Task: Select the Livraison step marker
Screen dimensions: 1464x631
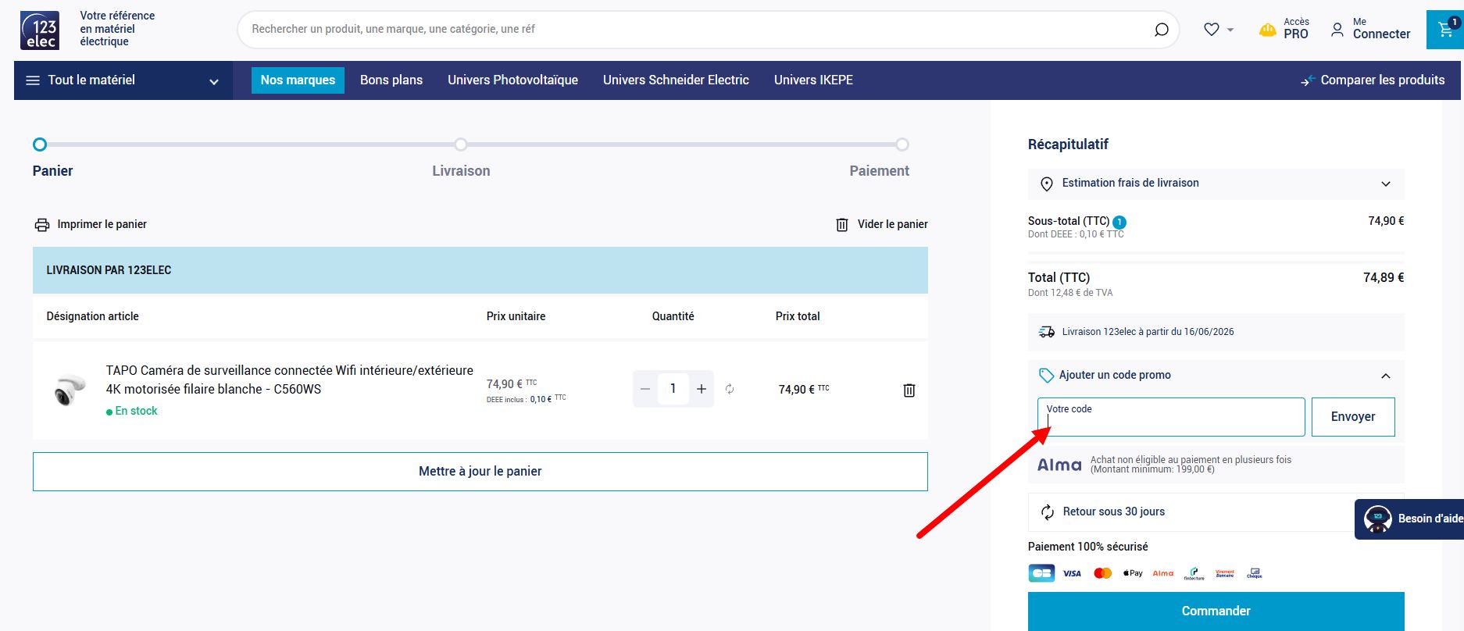Action: point(461,144)
